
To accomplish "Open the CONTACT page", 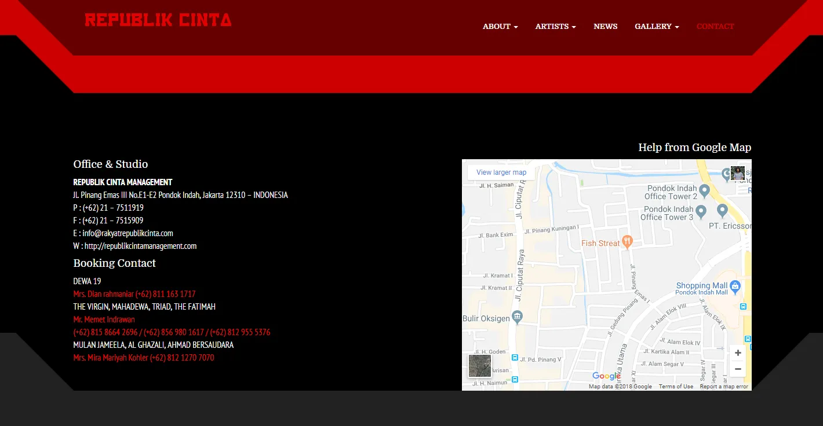I will tap(715, 27).
